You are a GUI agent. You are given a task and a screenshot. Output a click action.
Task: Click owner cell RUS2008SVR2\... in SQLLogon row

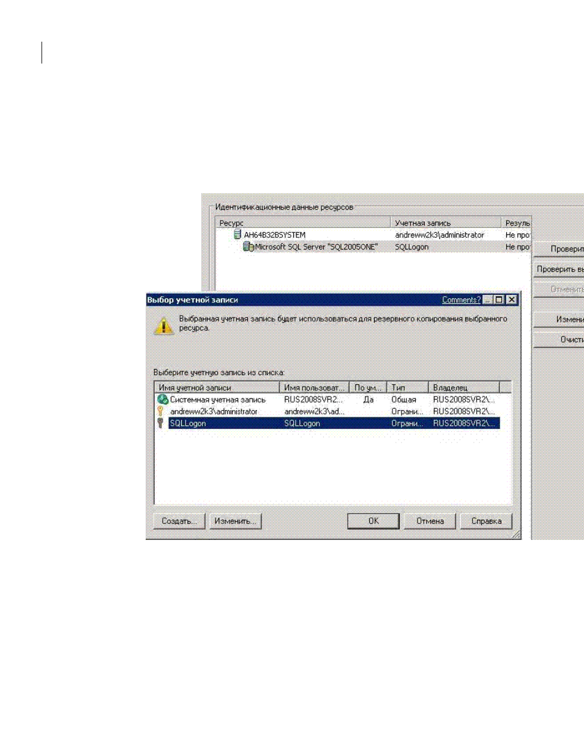[463, 423]
